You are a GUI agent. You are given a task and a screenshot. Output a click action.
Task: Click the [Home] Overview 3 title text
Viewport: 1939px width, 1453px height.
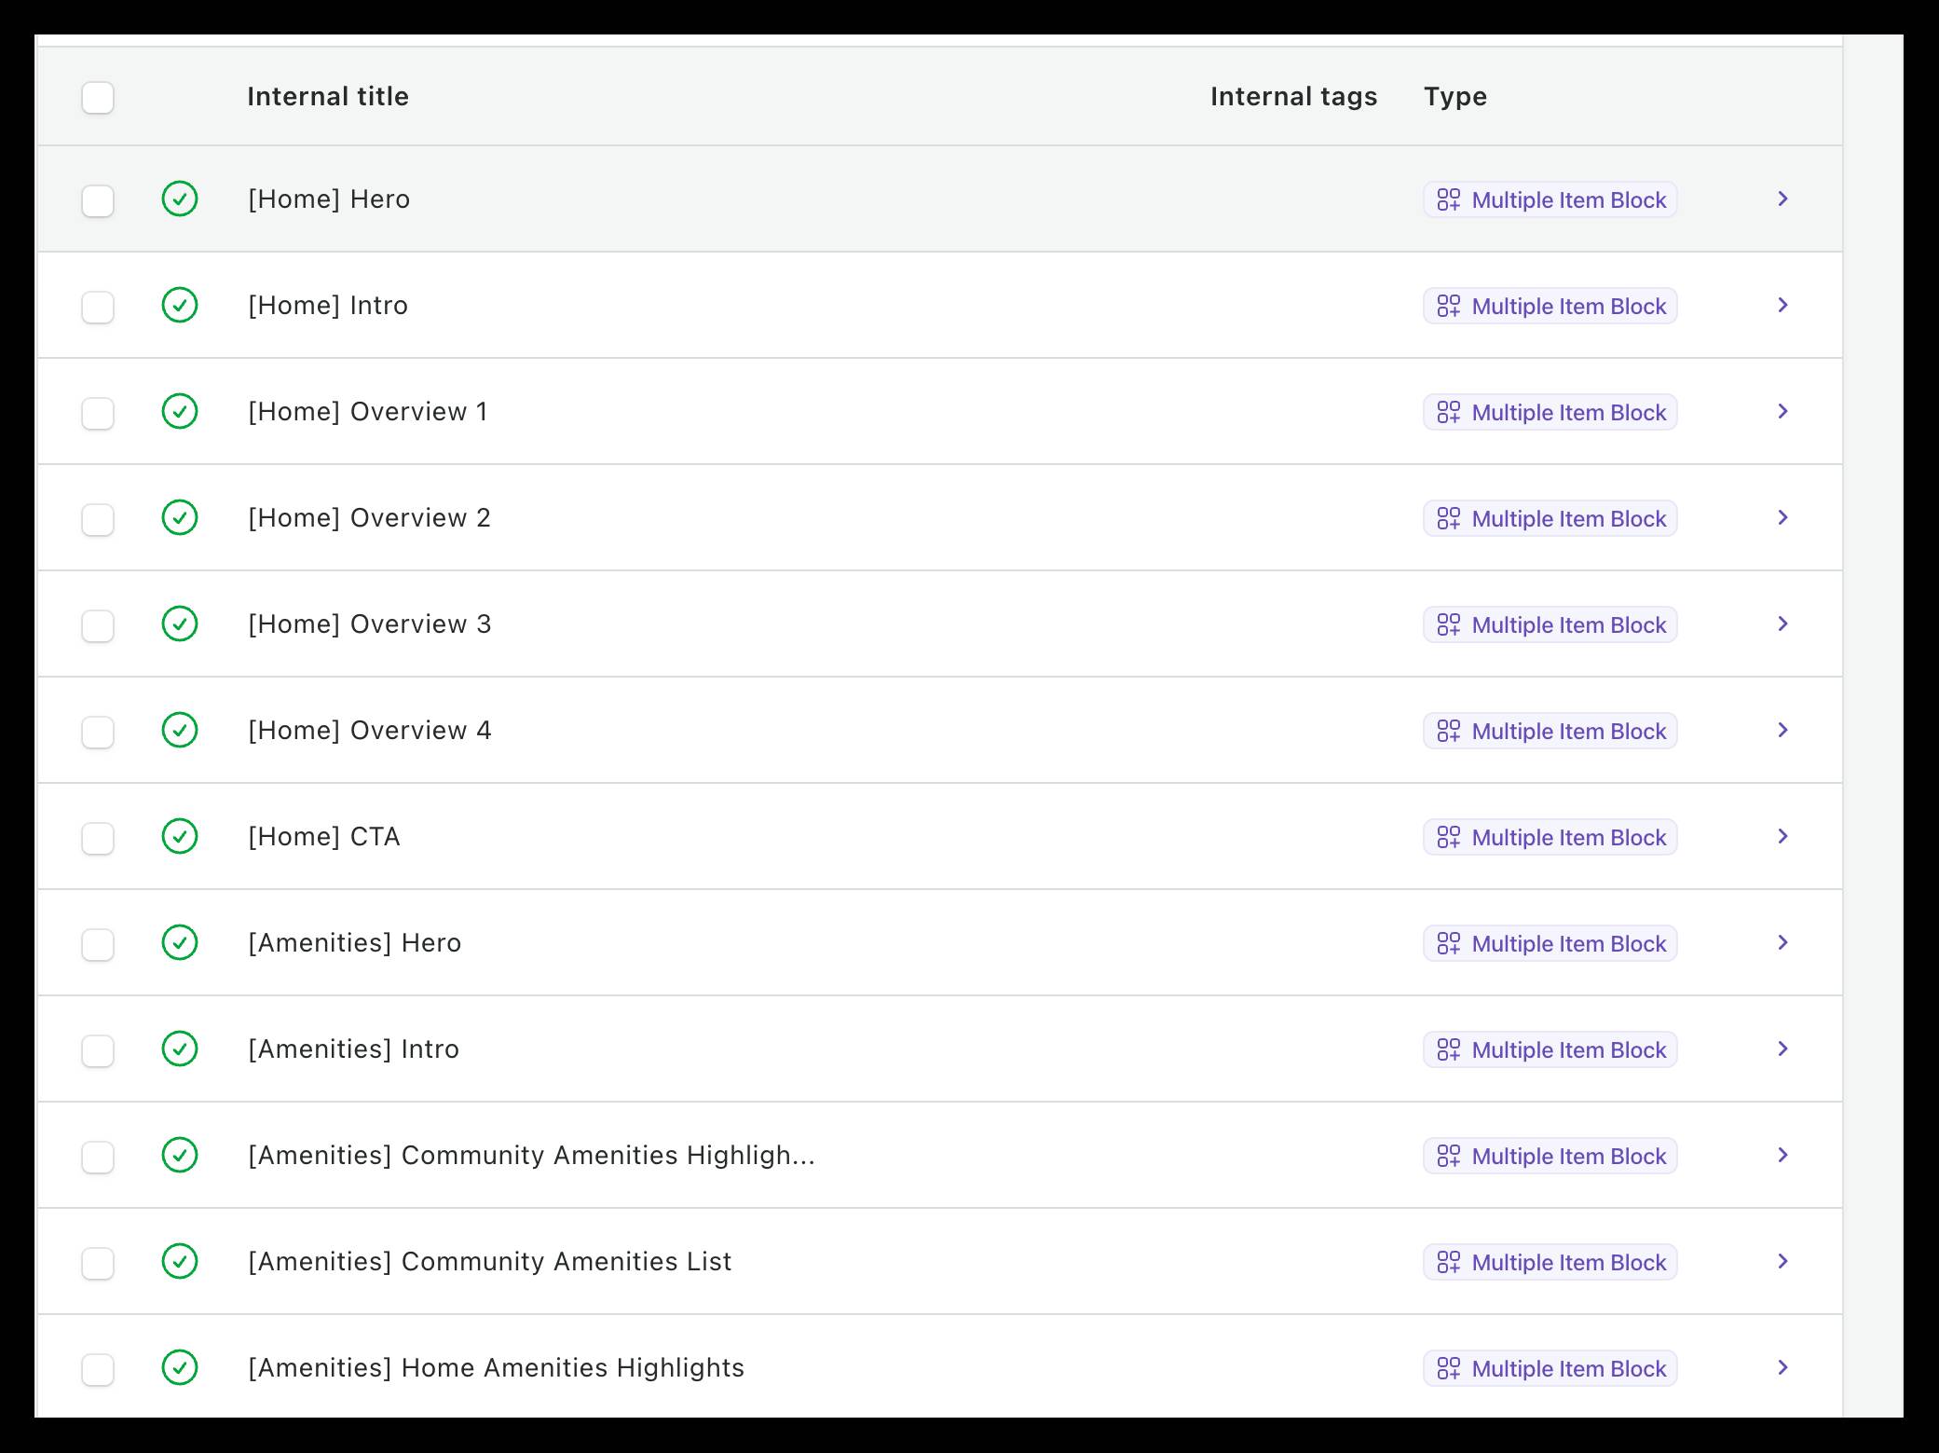(370, 624)
